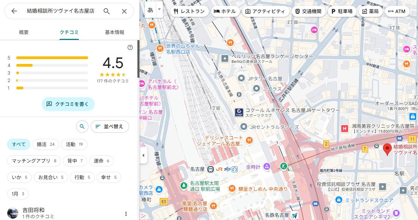Select the すべて review filter chip
The height and width of the screenshot is (220, 418).
[x=19, y=144]
